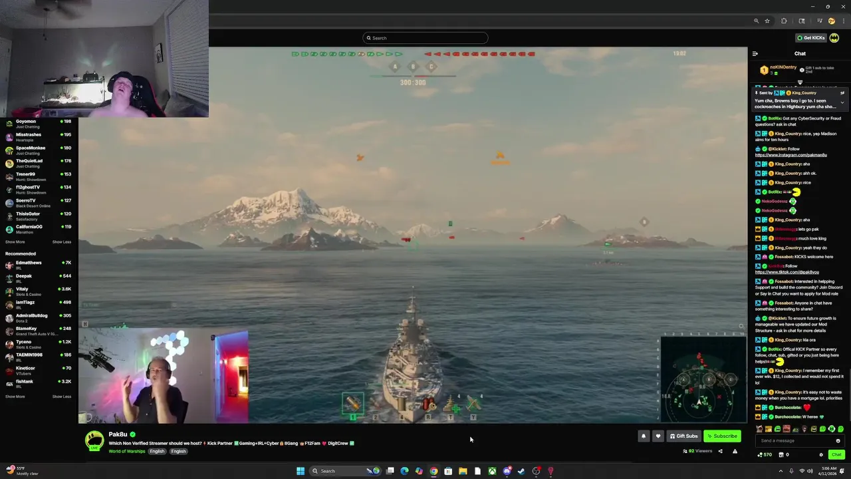Click the first English language tag
Image resolution: width=851 pixels, height=479 pixels.
pos(157,451)
